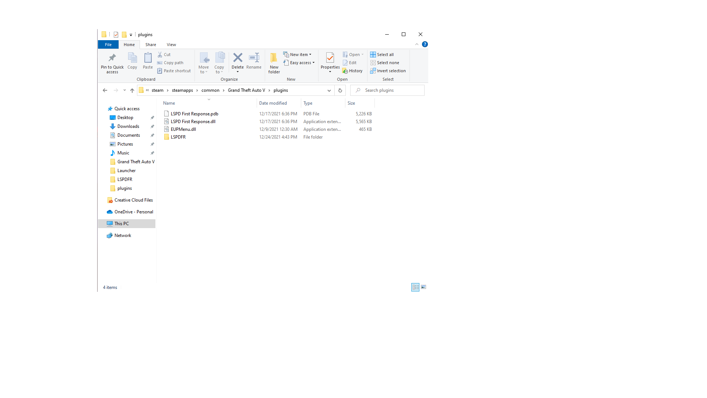Click Invert selection
Image resolution: width=707 pixels, height=398 pixels.
click(388, 71)
